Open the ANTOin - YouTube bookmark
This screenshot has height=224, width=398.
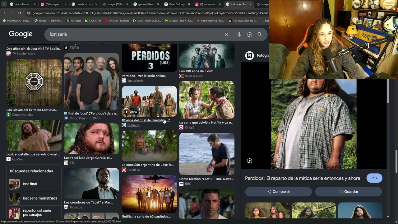[x=117, y=21]
